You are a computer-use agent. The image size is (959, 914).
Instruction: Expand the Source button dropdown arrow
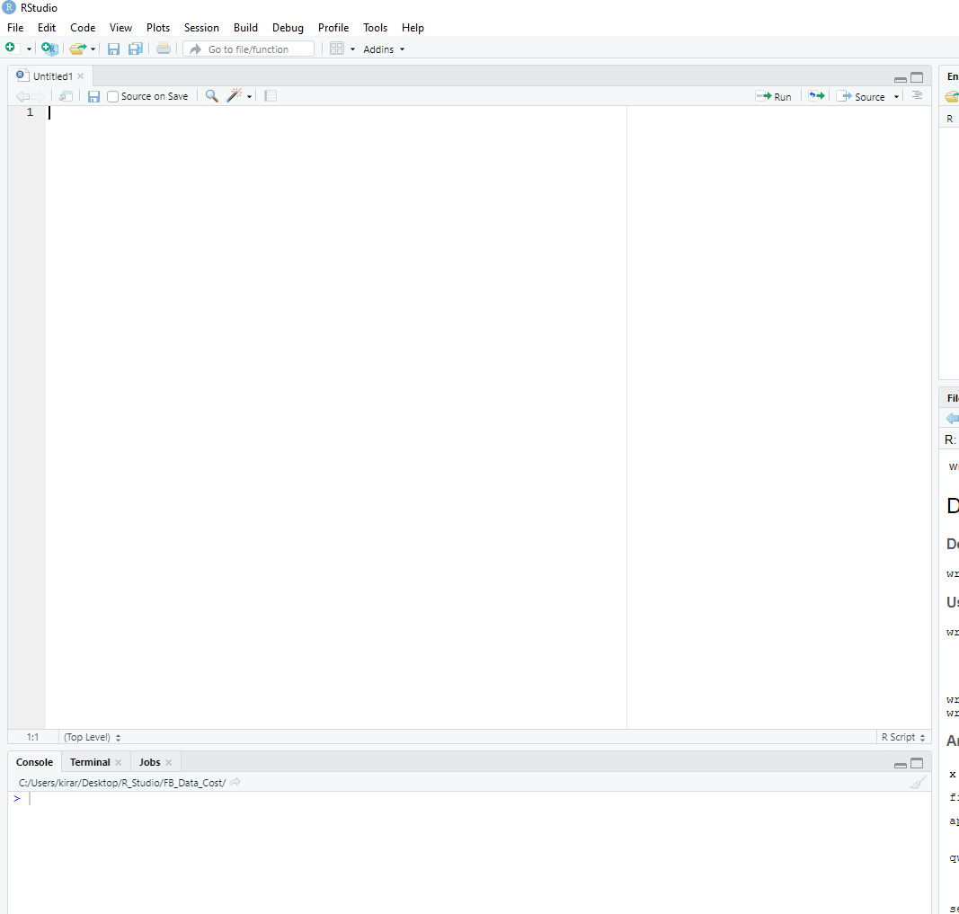pyautogui.click(x=896, y=97)
